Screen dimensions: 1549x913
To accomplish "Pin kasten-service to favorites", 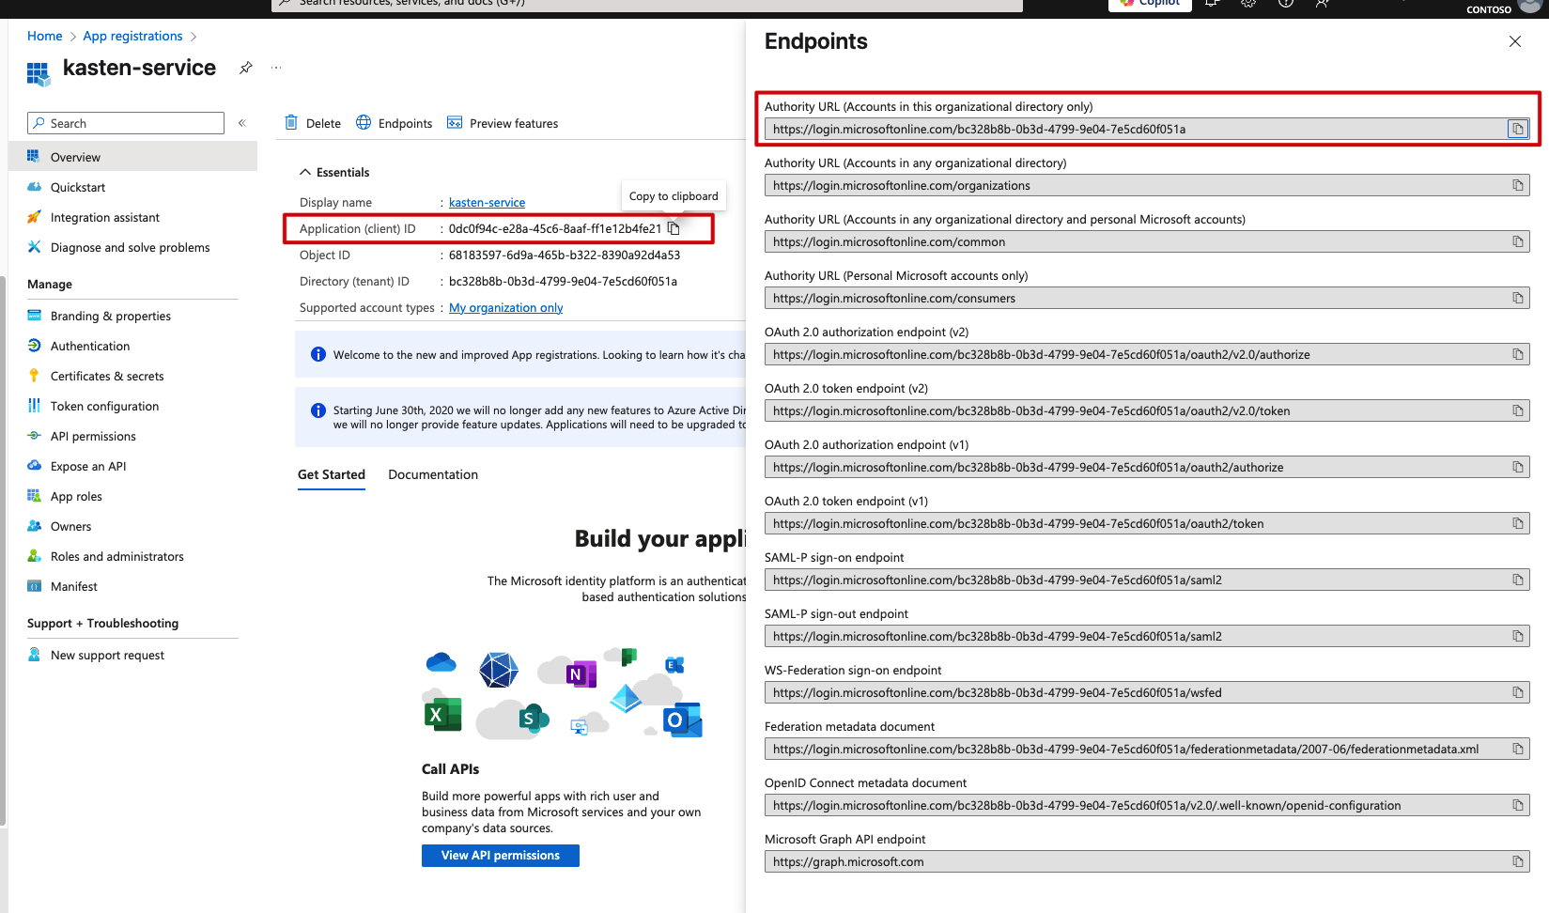I will pyautogui.click(x=245, y=68).
